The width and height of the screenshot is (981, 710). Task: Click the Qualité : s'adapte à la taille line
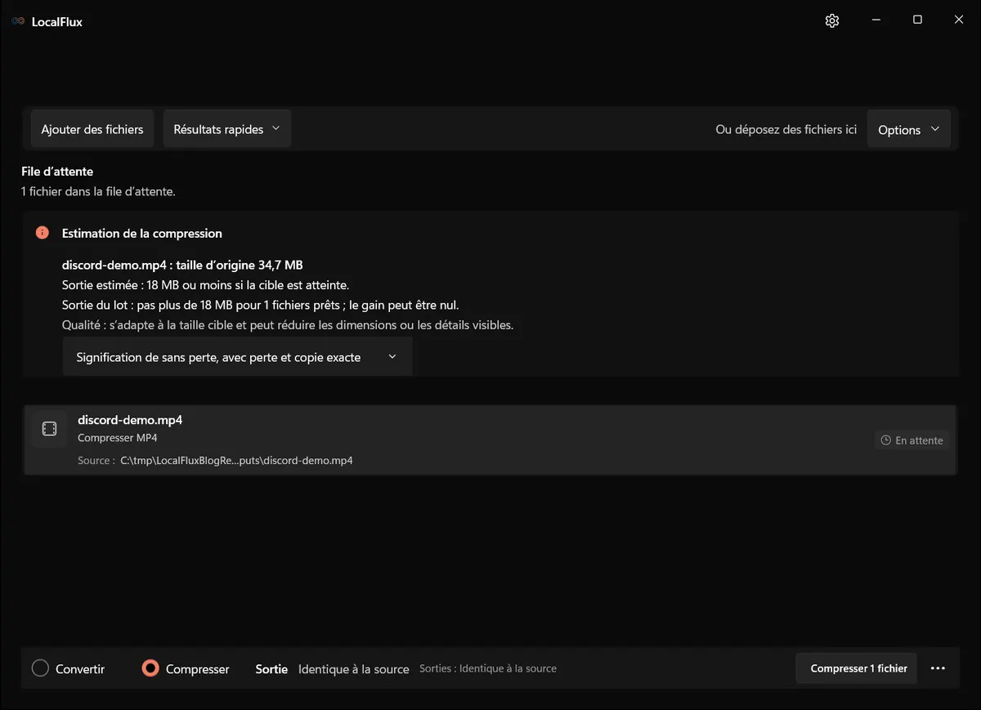[288, 324]
